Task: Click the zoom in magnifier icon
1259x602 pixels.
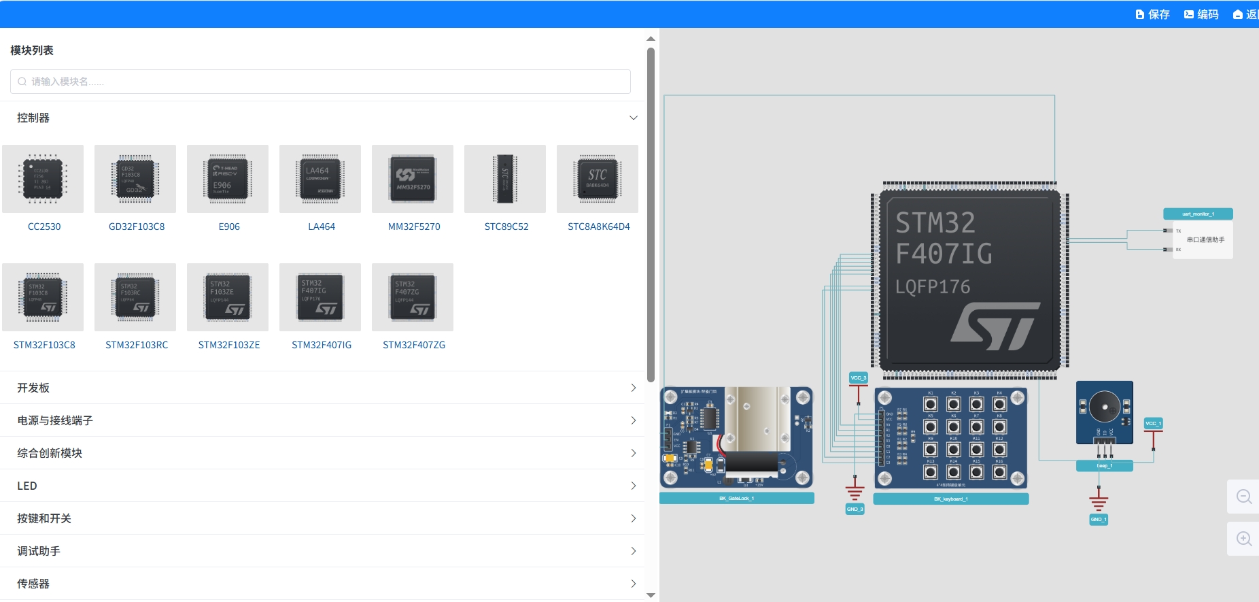Action: (x=1244, y=539)
